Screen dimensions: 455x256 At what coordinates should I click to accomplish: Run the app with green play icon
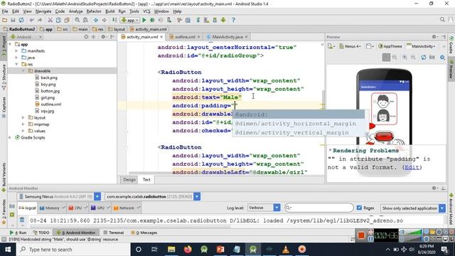pyautogui.click(x=144, y=20)
